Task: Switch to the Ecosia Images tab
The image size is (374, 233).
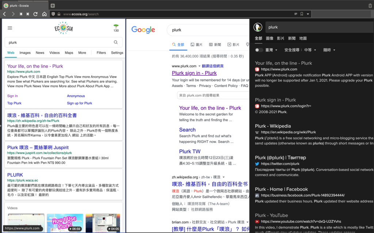Action: point(25,53)
